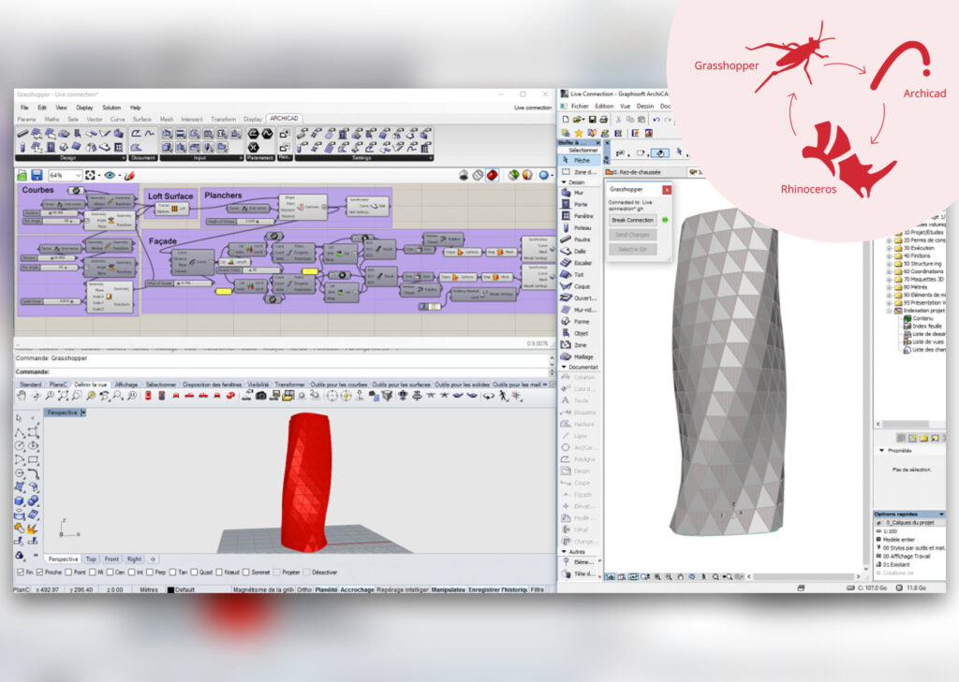Screen dimensions: 959x682
Task: Toggle Planéité in Rhino status bar
Action: 326,589
